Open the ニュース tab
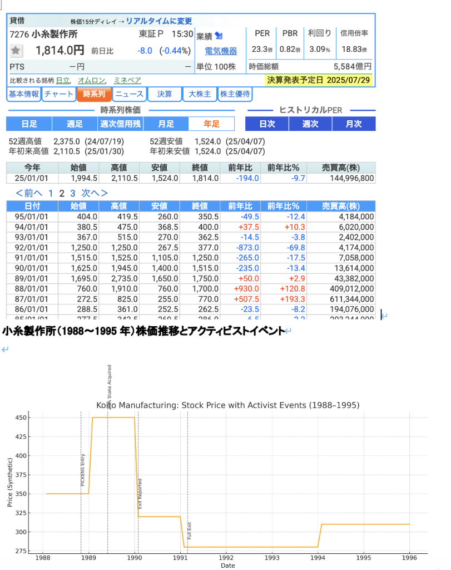This screenshot has height=570, width=451. (130, 94)
